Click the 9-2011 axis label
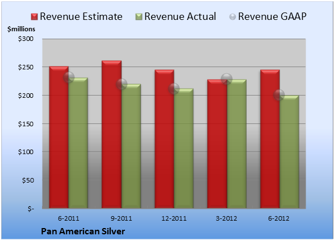The height and width of the screenshot is (240, 334). (122, 218)
